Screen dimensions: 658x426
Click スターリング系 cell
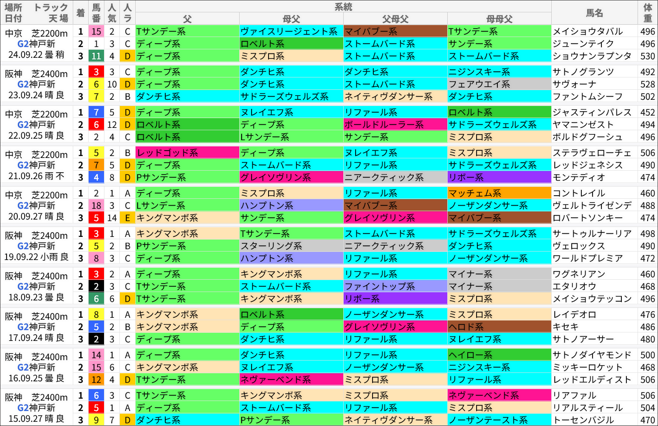pyautogui.click(x=291, y=246)
